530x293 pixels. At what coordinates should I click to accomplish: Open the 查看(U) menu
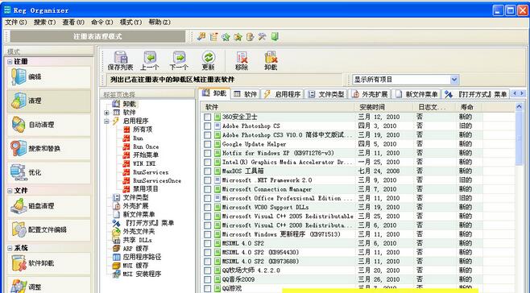[x=73, y=23]
